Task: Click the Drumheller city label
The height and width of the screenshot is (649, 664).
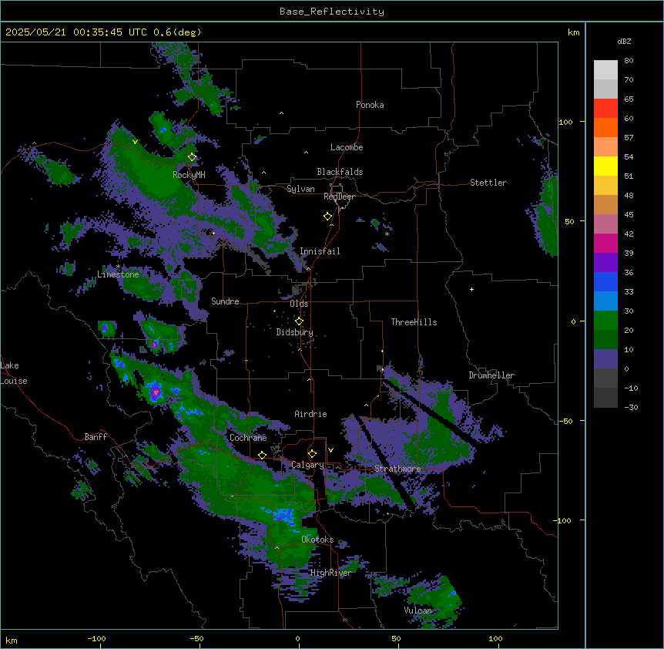Action: point(491,375)
